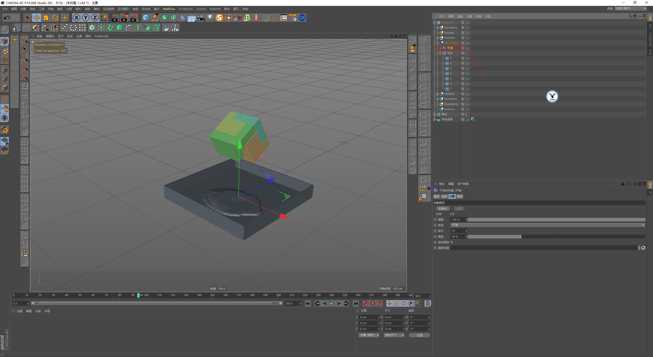
Task: Click the QR plugin icon
Action: coord(302,18)
